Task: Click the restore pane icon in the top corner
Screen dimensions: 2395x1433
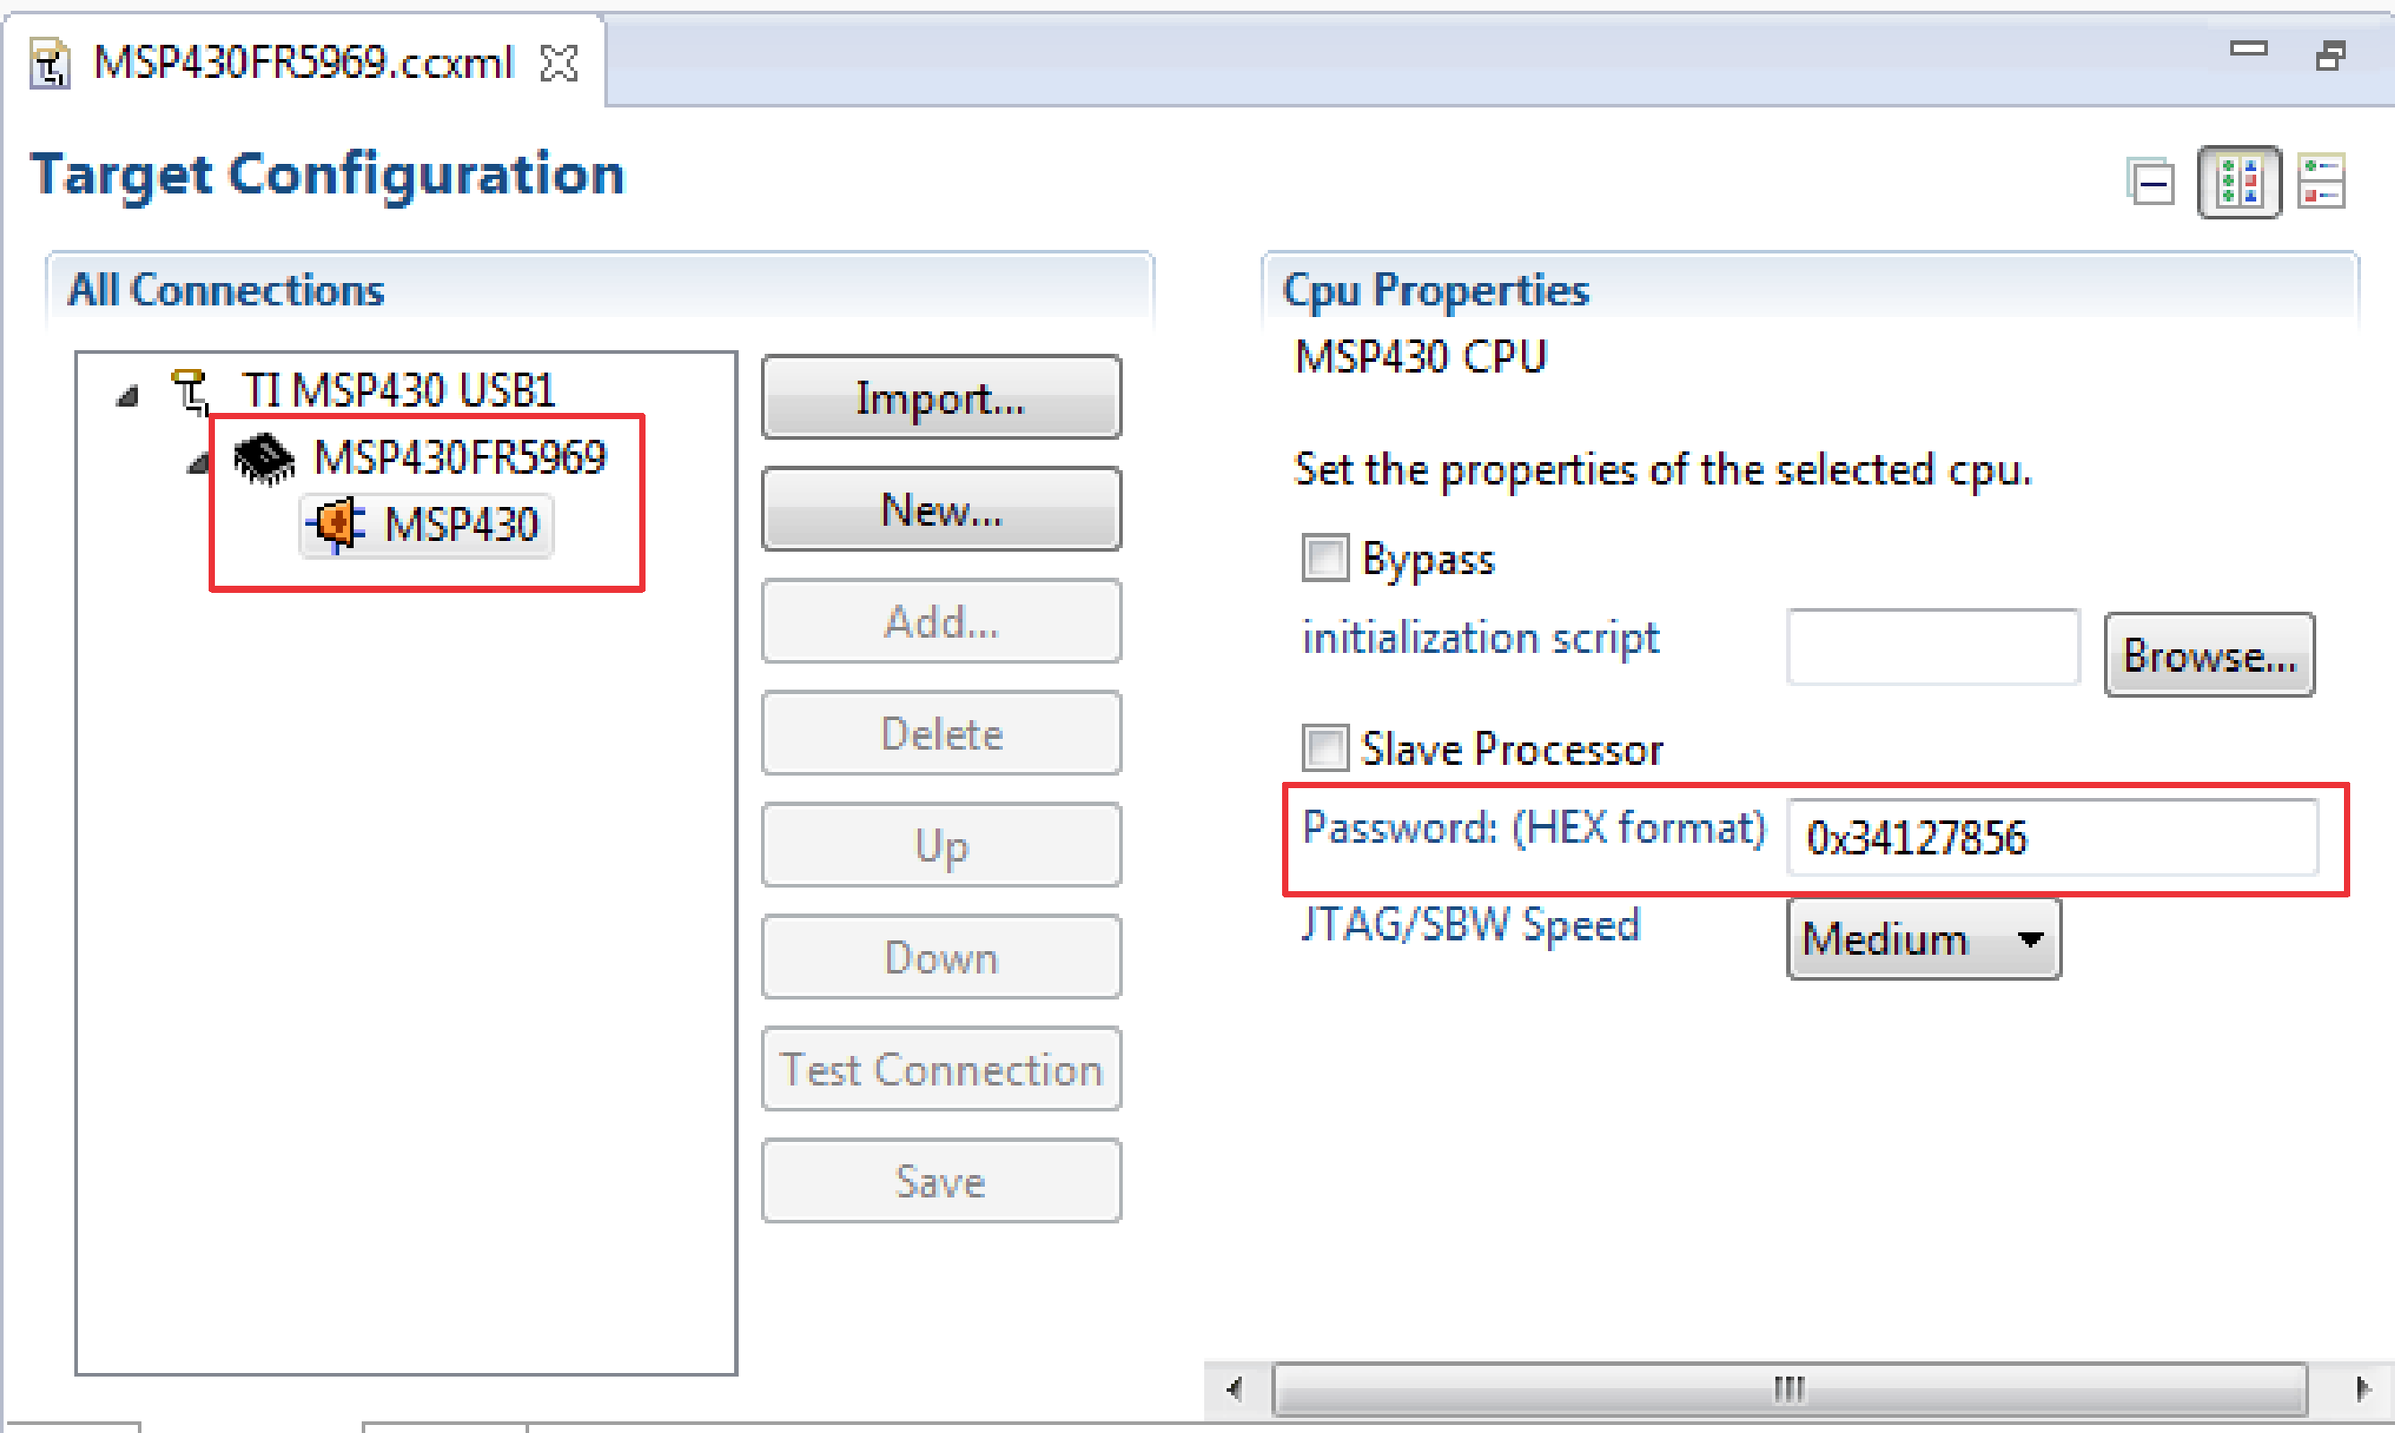Action: tap(2333, 57)
